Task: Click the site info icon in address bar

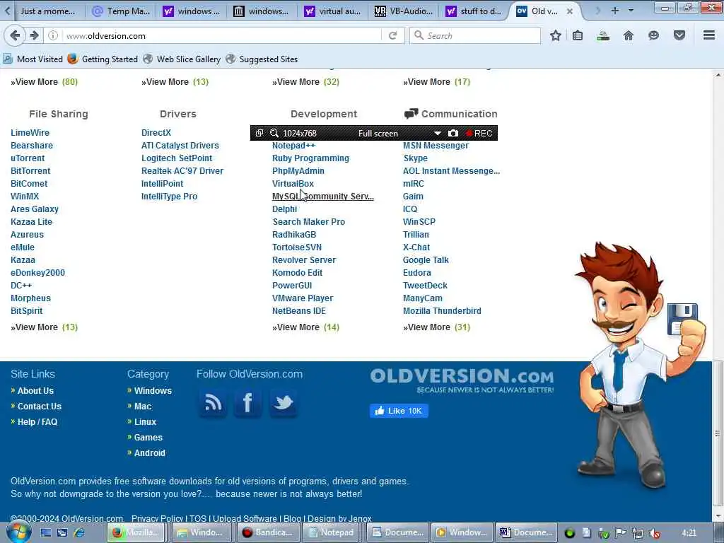Action: (x=53, y=35)
